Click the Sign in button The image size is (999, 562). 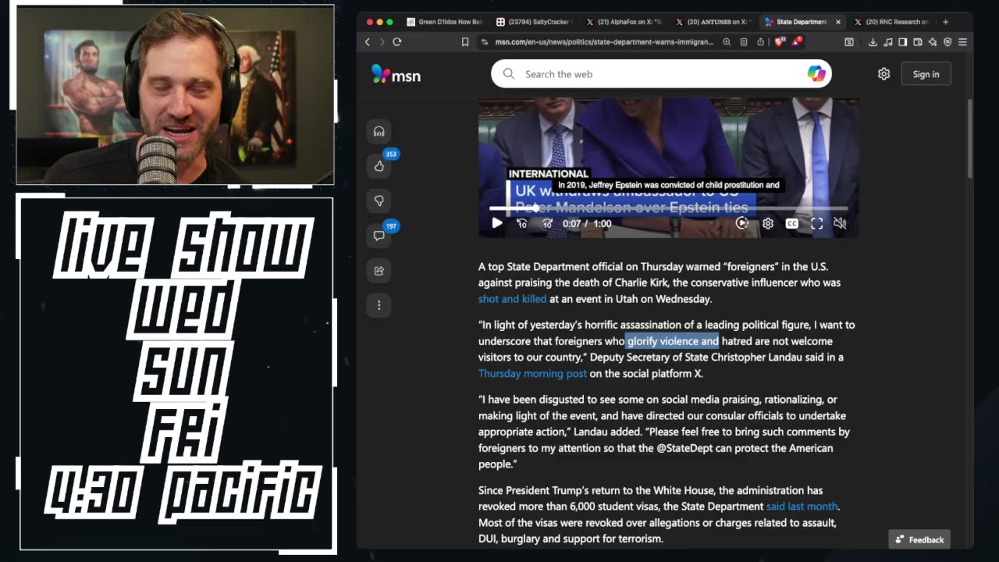pyautogui.click(x=926, y=74)
